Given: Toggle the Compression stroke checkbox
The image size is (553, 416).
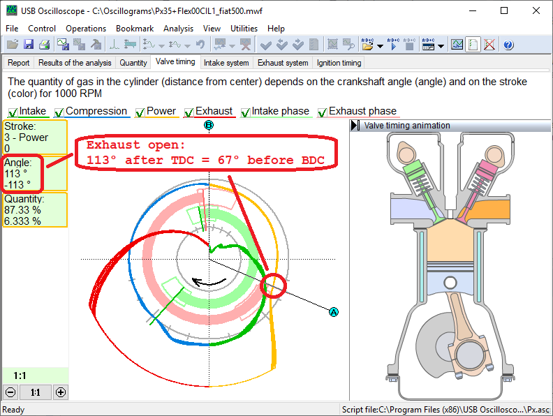Looking at the screenshot, I should [59, 112].
